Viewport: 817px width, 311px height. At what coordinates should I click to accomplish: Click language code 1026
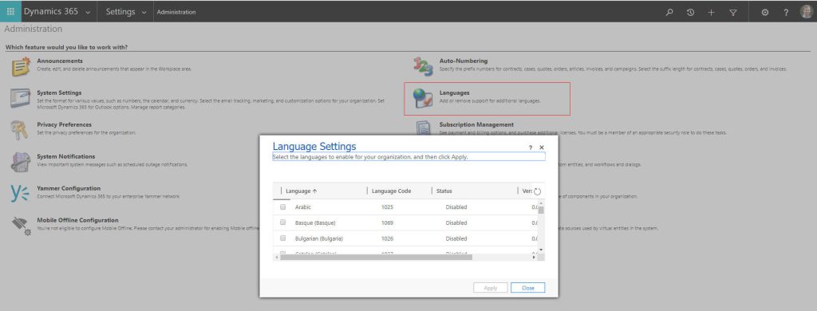pyautogui.click(x=387, y=238)
